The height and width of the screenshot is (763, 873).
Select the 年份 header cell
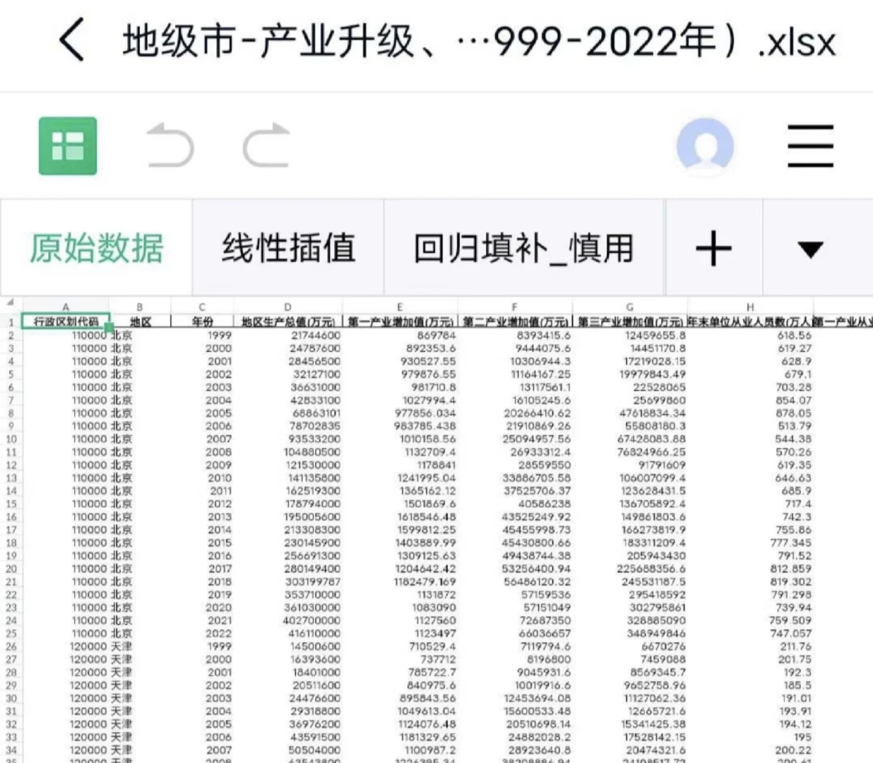(x=202, y=321)
